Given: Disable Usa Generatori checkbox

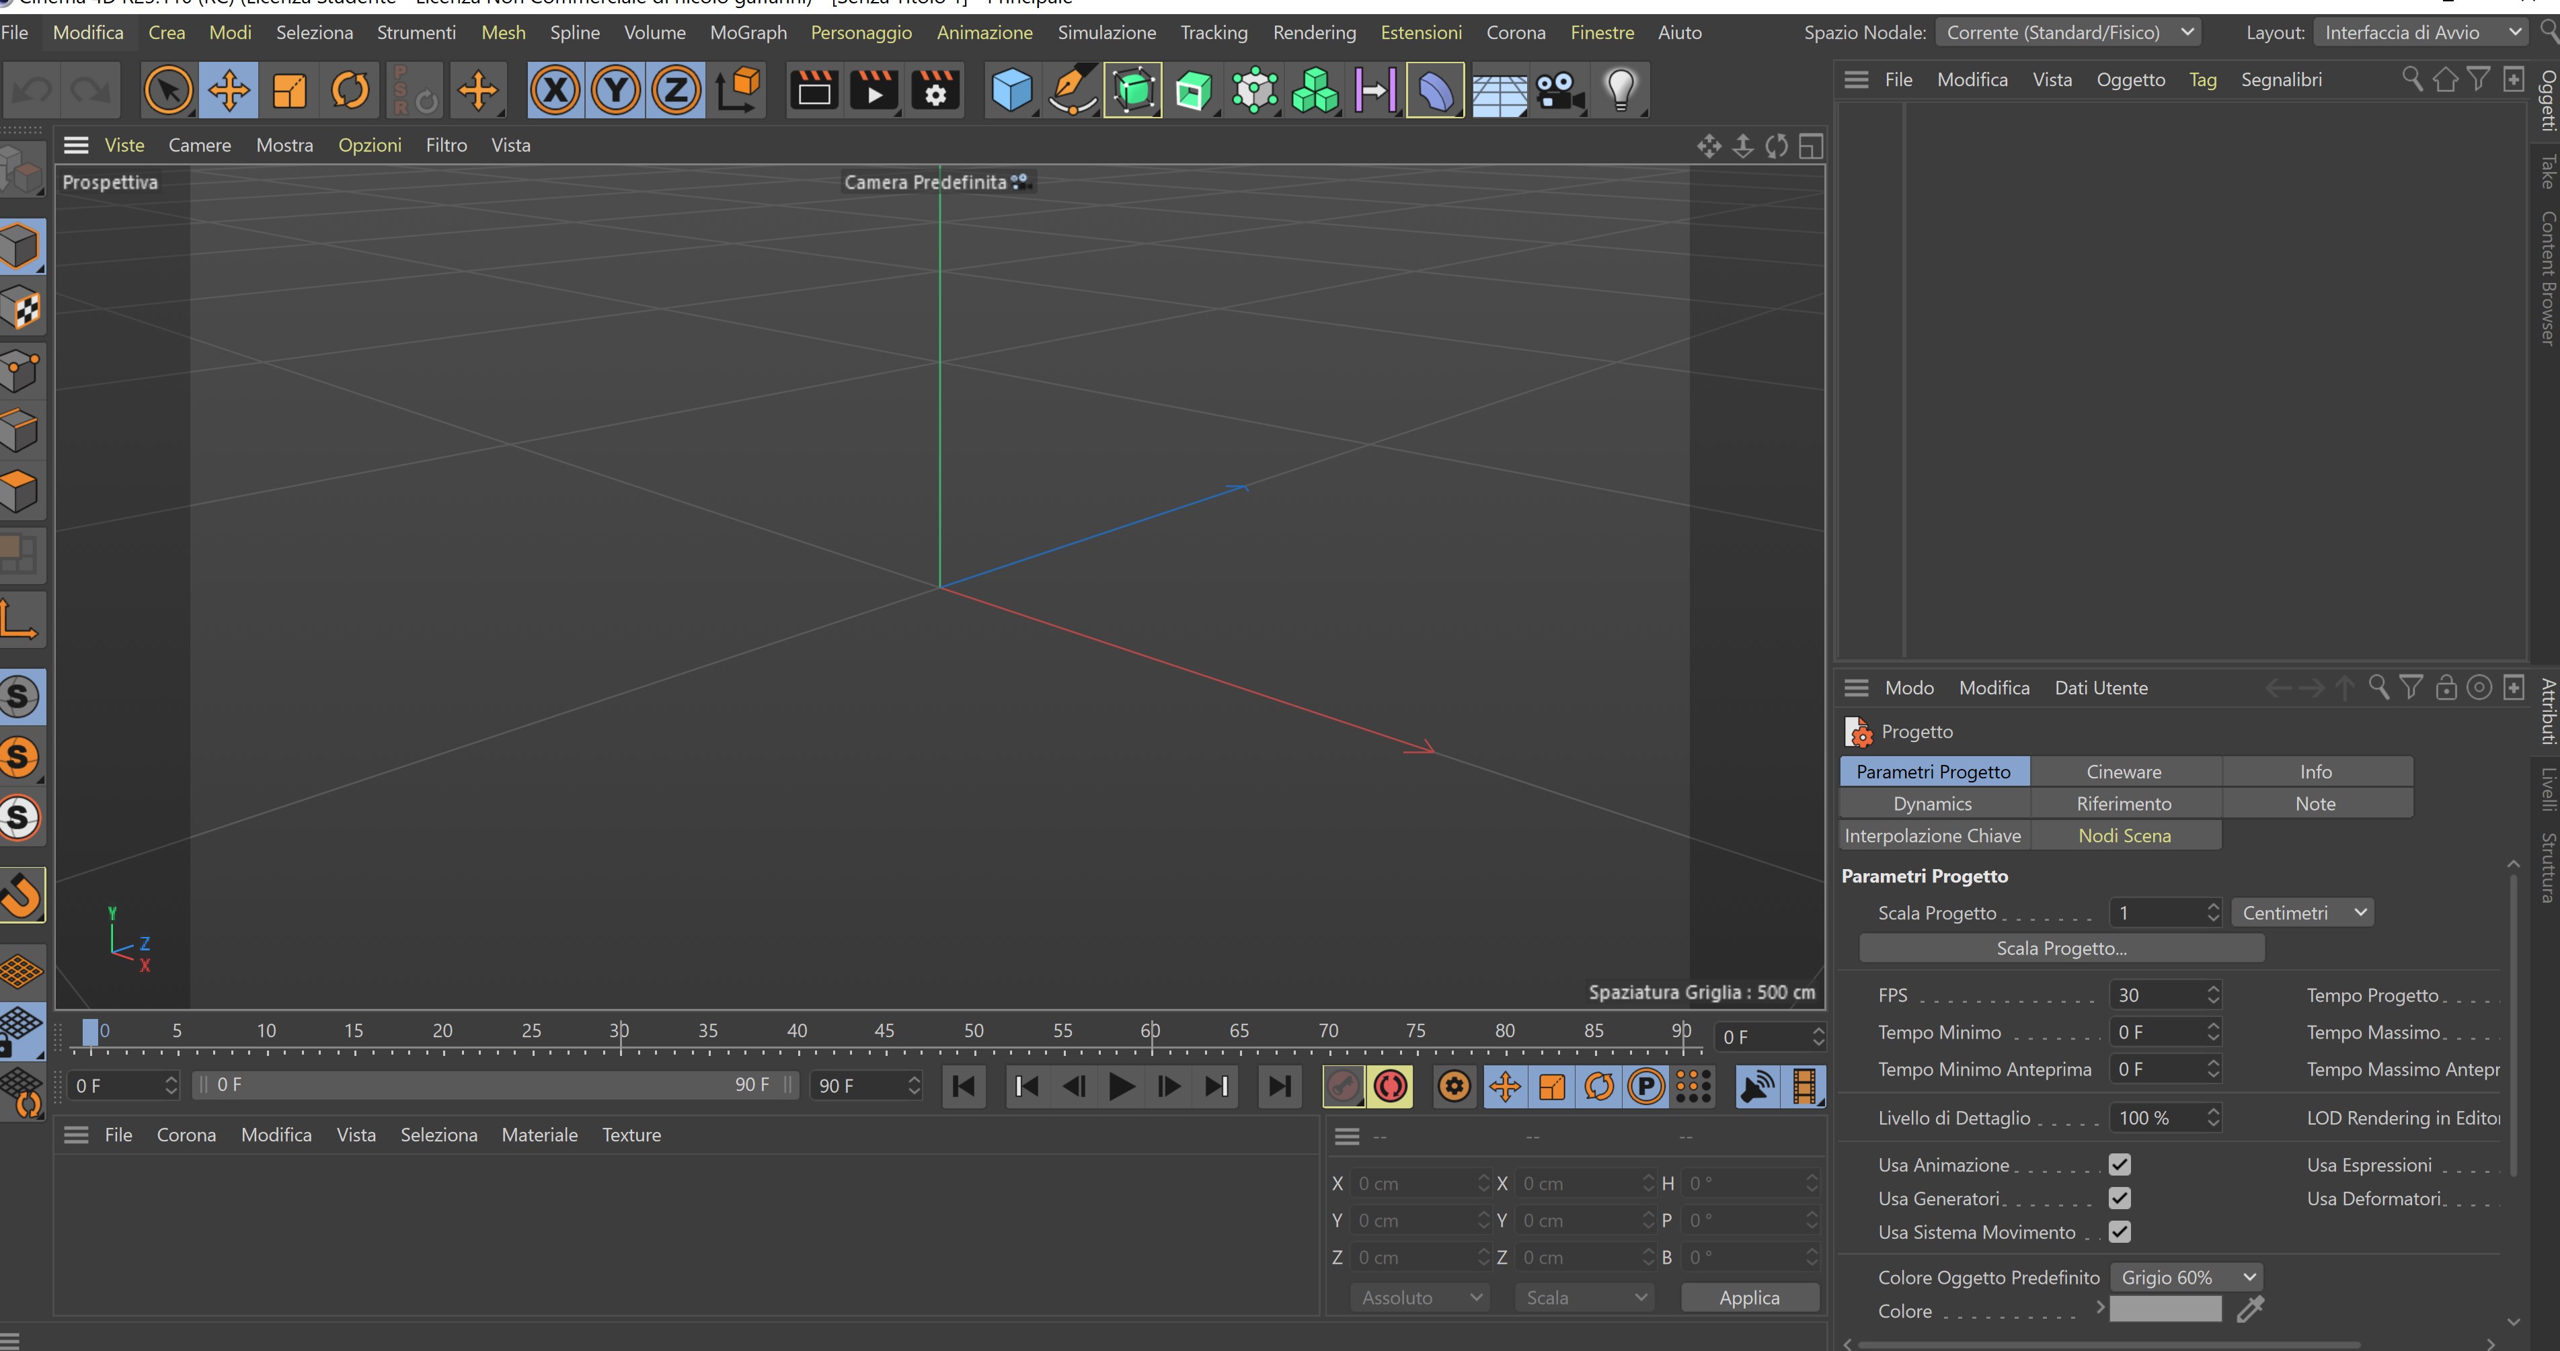Looking at the screenshot, I should (x=2119, y=1198).
